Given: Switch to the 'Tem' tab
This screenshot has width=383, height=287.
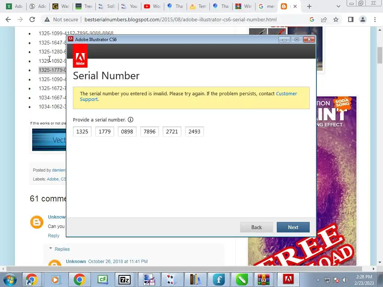Looking at the screenshot, I should tap(198, 6).
